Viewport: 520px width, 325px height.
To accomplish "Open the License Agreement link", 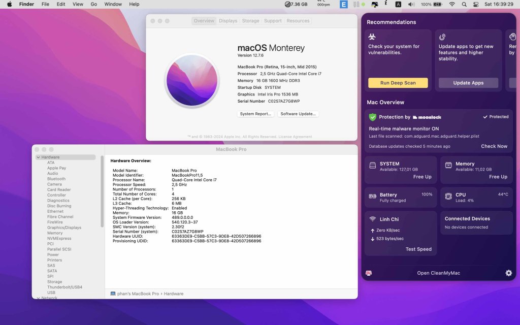I will pyautogui.click(x=295, y=137).
